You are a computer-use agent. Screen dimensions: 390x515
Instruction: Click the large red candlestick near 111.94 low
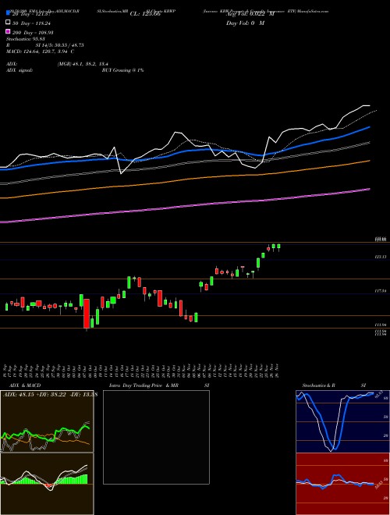(87, 314)
